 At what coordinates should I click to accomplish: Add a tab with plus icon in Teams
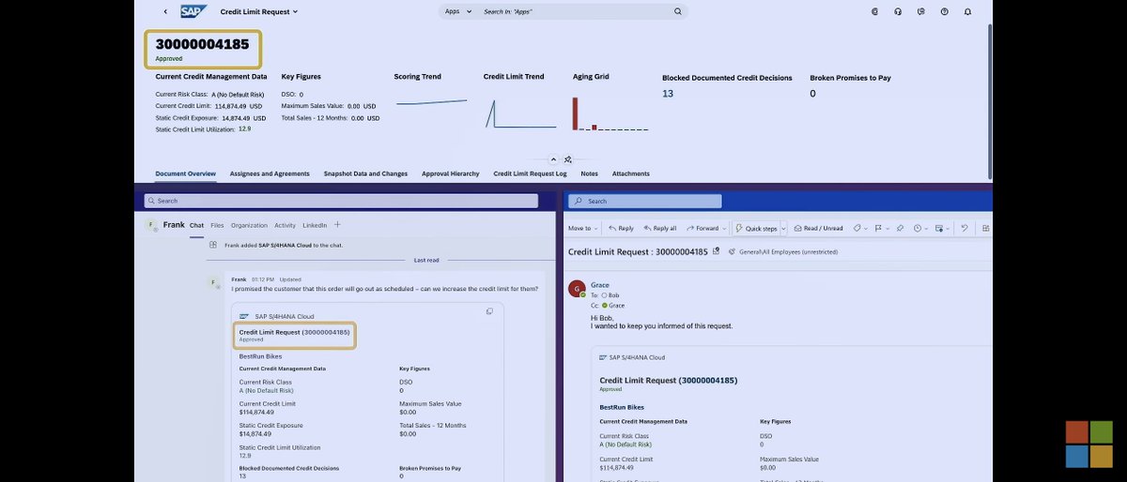pos(338,225)
